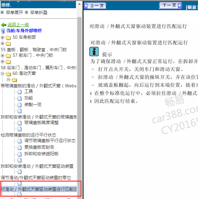Click page icon above 拆卸和安装滑动 驱动装置
198x199 pixels.
click(x=20, y=160)
